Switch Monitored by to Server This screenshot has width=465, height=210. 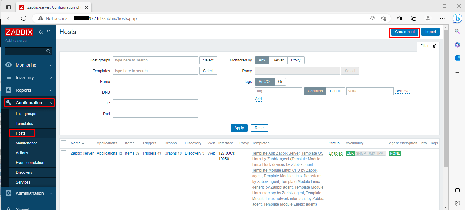pos(278,60)
